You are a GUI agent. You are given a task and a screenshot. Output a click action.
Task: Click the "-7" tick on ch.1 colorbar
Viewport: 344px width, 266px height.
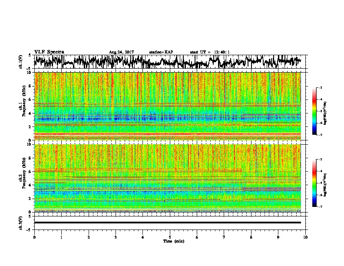pyautogui.click(x=320, y=135)
